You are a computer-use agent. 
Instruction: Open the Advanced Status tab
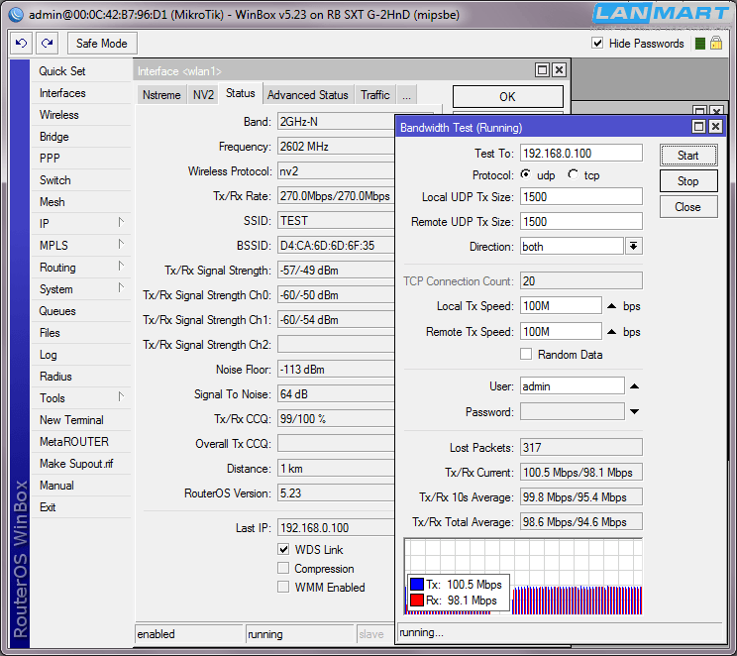click(308, 95)
